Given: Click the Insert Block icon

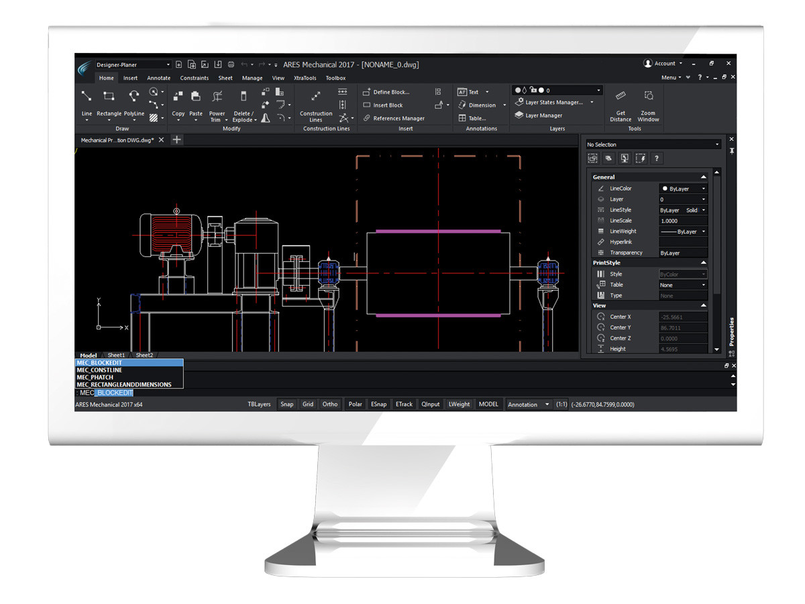Looking at the screenshot, I should pos(367,105).
